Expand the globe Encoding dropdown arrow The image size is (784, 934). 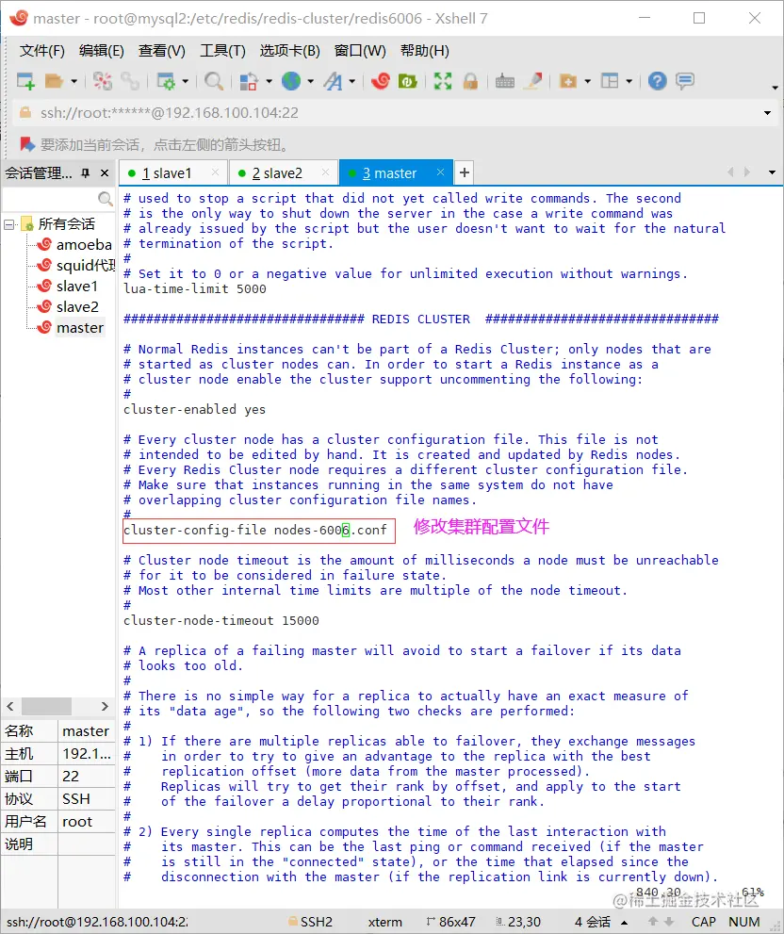tap(310, 81)
